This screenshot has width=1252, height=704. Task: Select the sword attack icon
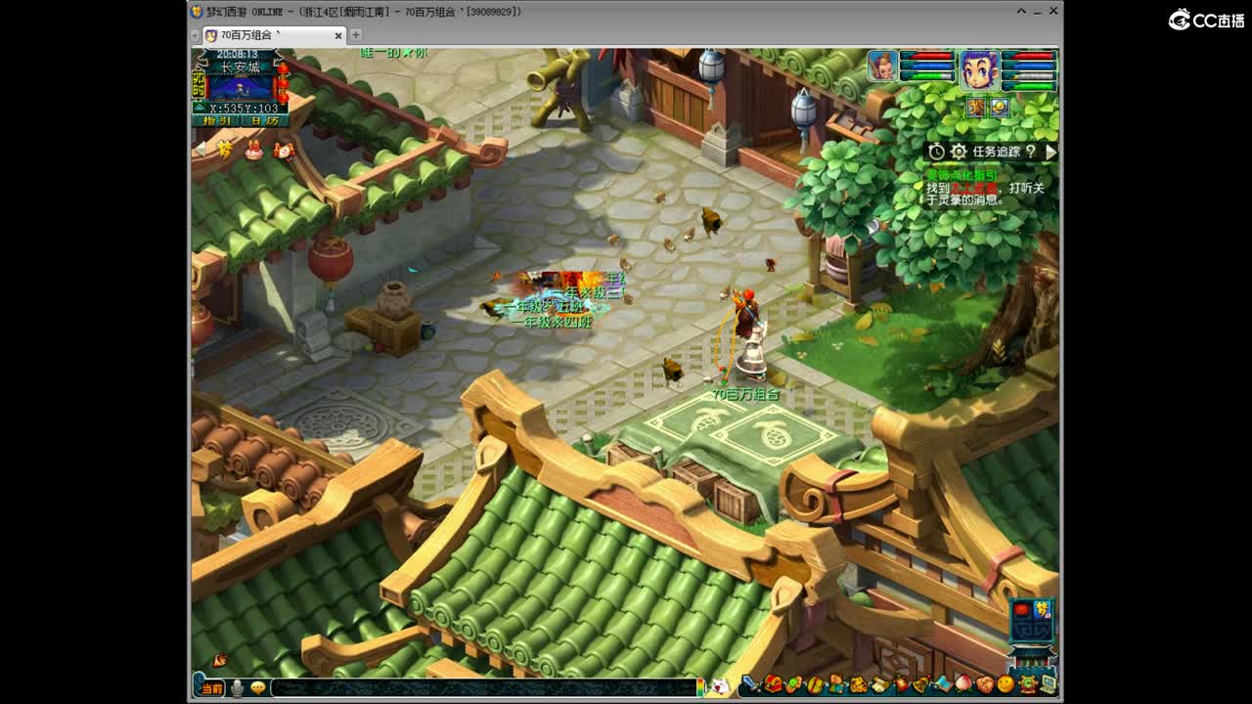751,684
